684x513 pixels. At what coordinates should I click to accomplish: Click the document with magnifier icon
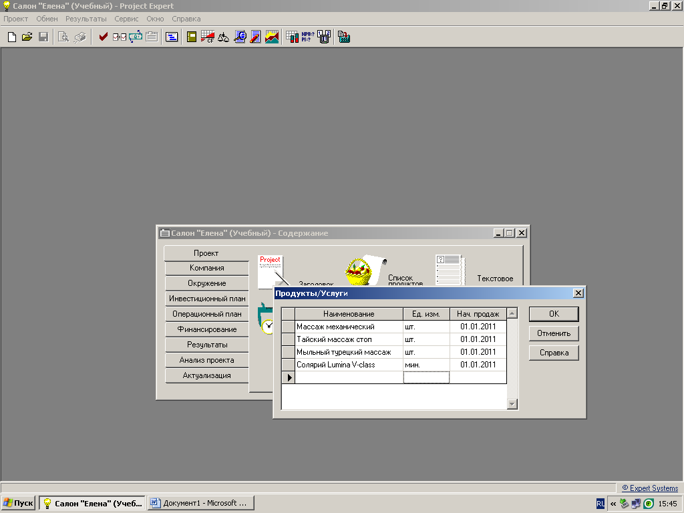point(240,37)
